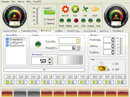The height and width of the screenshot is (97, 130).
Task: Decrease the Preset(S) value
Action: coord(78,49)
